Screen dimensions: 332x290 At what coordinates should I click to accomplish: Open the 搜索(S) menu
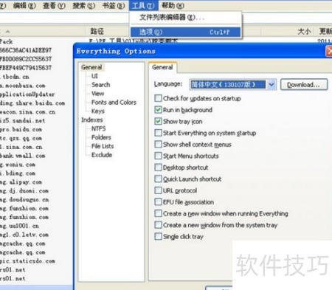83,5
